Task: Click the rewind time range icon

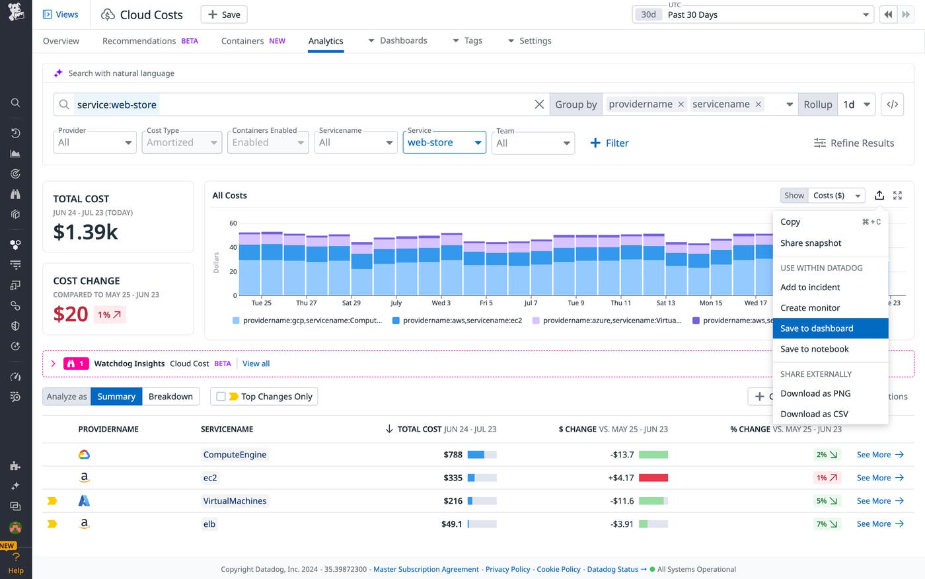Action: pyautogui.click(x=887, y=15)
